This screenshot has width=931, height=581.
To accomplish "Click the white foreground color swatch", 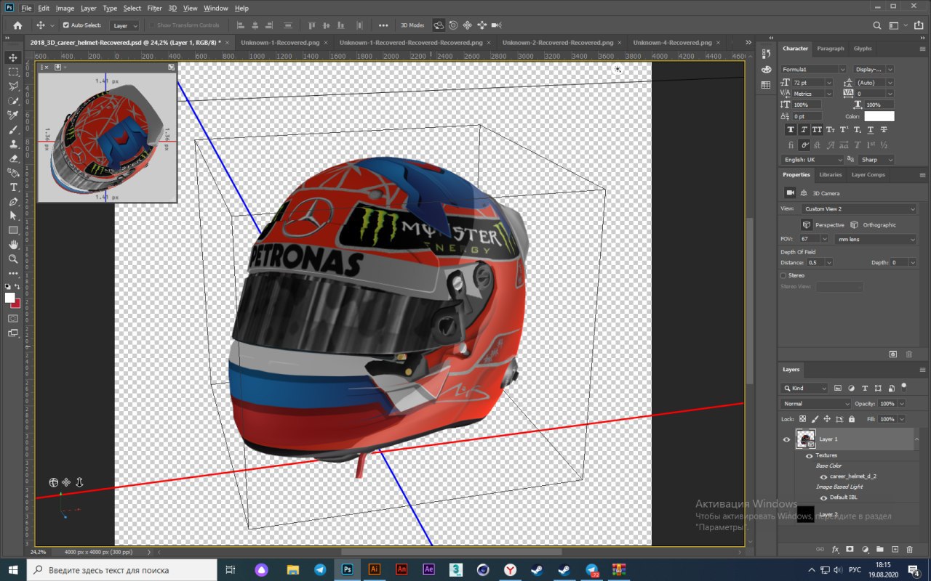I will (10, 298).
